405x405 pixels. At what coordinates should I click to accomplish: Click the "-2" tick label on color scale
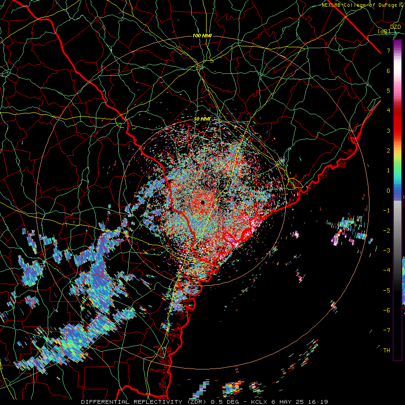387,231
